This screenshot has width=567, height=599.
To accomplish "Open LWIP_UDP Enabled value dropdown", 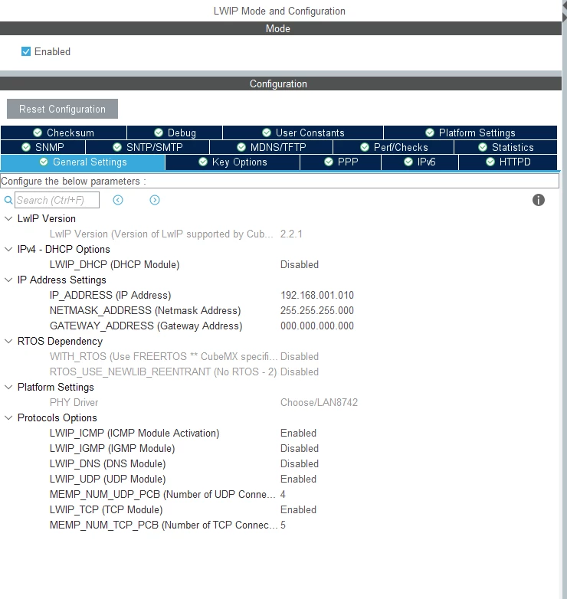I will click(298, 479).
